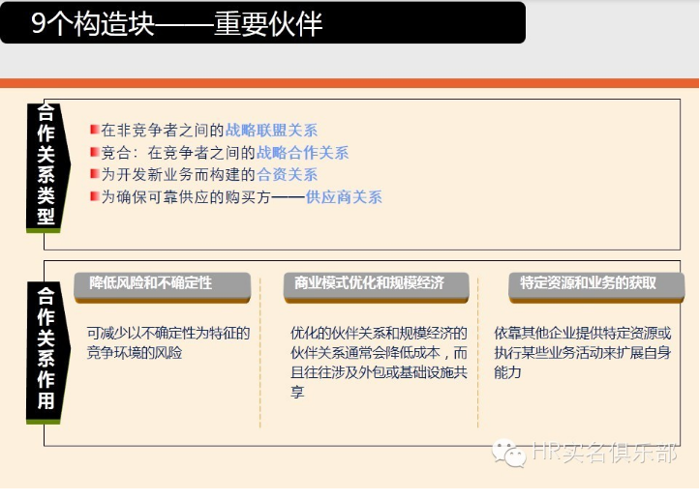Image resolution: width=700 pixels, height=500 pixels.
Task: Click the paragraph starting 依靠其他企业提供特定资源或
Action: pos(582,352)
